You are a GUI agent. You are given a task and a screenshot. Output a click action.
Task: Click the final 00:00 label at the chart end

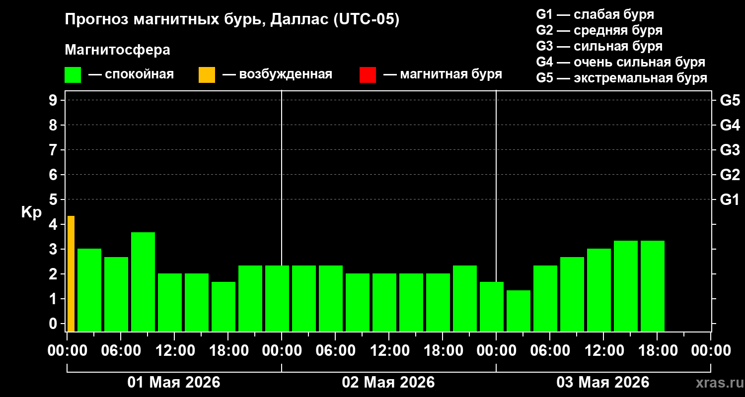point(711,350)
